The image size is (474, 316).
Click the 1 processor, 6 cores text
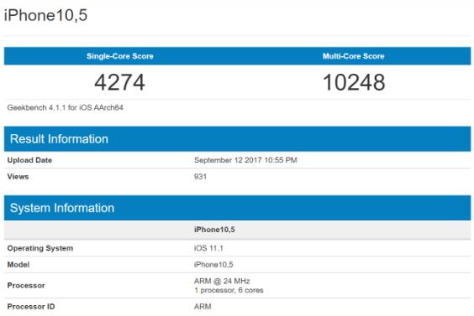tap(229, 290)
